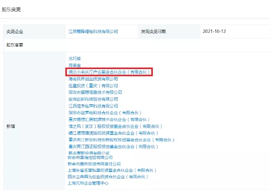Open 丽水立森百为创业投资合伙企业 link
Screen dimensions: 270x191
[108, 177]
